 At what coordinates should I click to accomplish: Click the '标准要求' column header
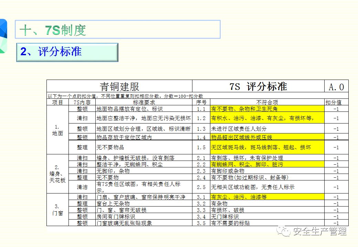pyautogui.click(x=144, y=102)
